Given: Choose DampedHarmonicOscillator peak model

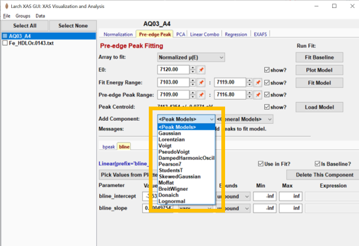Looking at the screenshot, I should click(186, 158).
